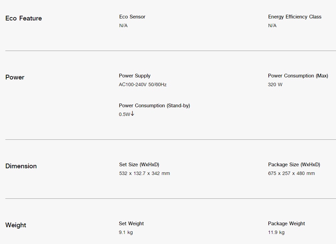Image resolution: width=336 pixels, height=244 pixels.
Task: Select the 320 W value
Action: (x=275, y=84)
